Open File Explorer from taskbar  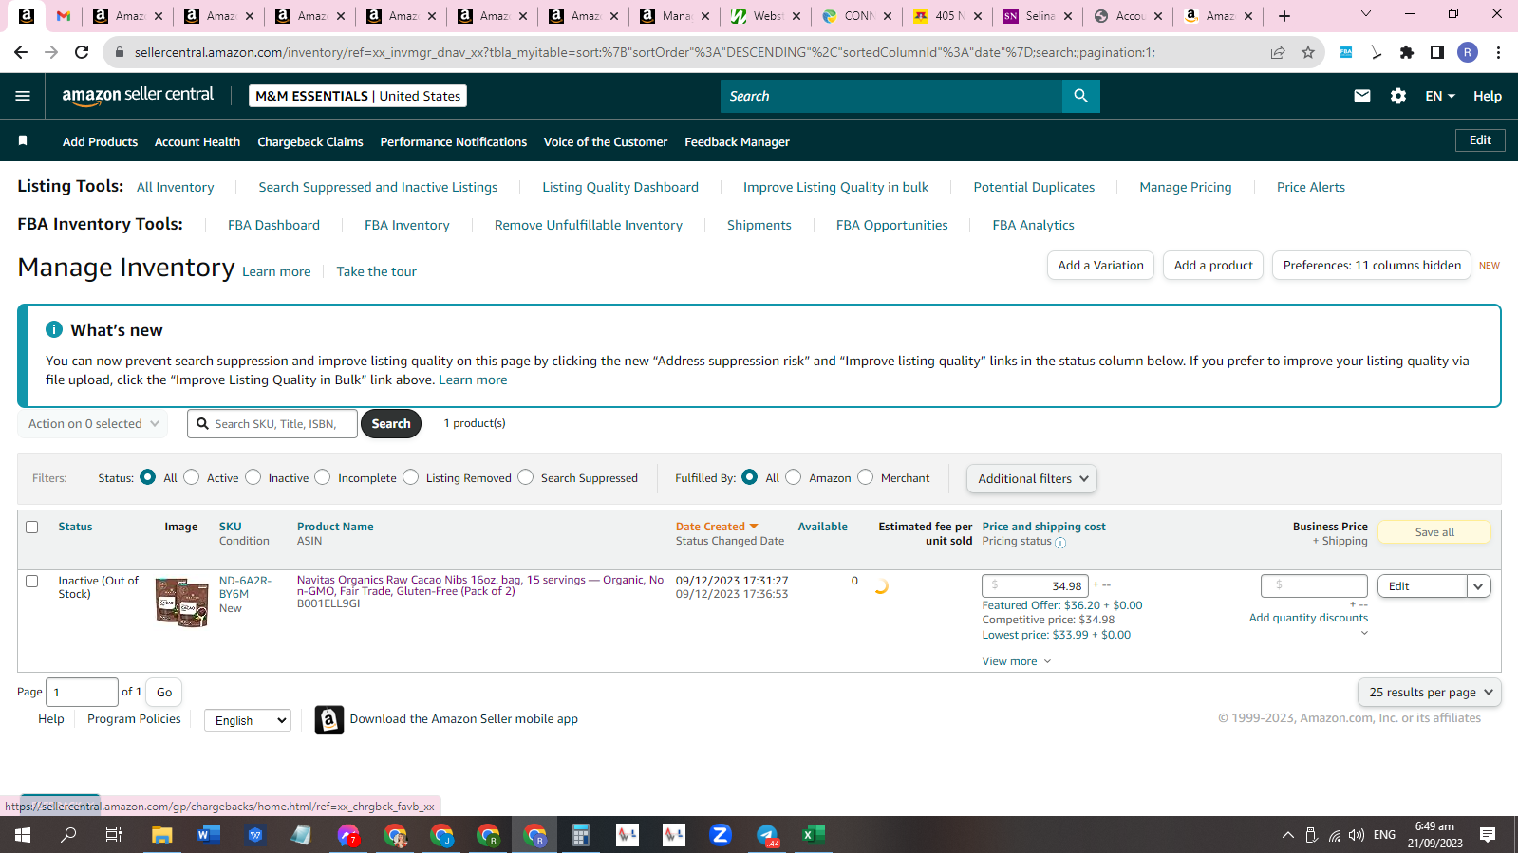tap(161, 835)
